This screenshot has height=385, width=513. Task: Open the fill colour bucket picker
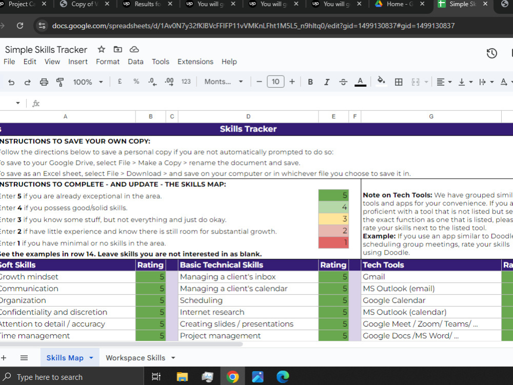381,82
